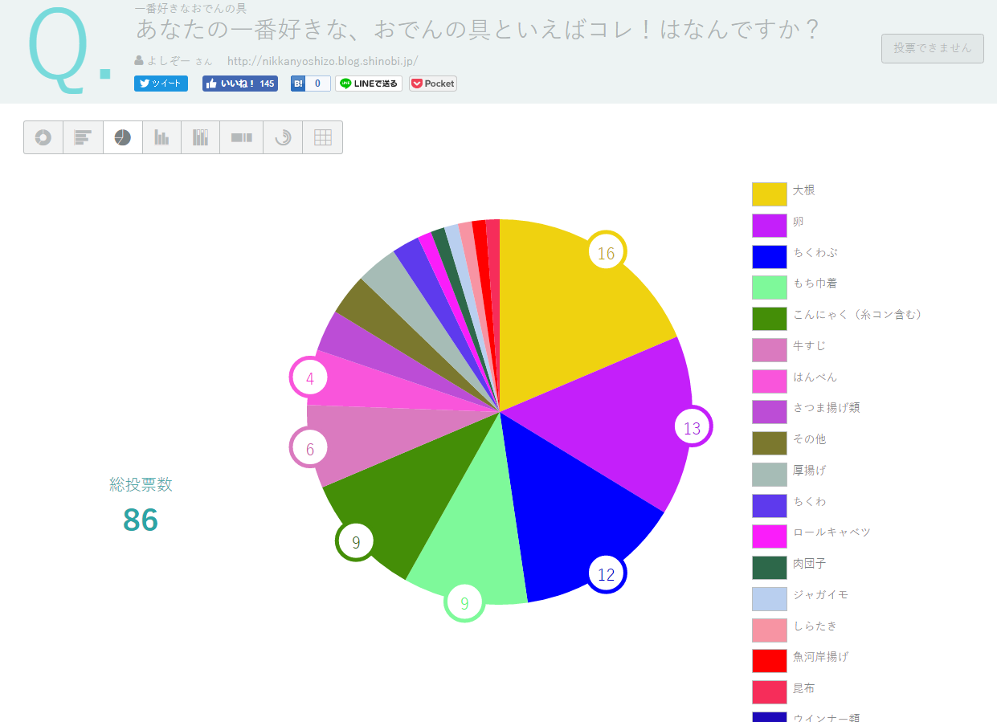Click the 投票できません button
Viewport: 997px width, 722px height.
(932, 48)
